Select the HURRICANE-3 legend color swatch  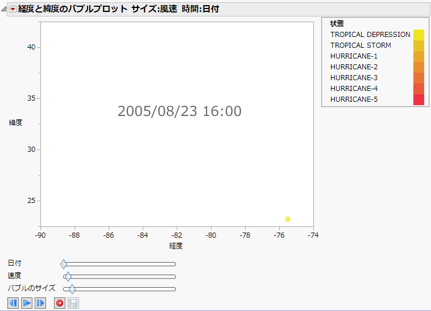point(418,78)
